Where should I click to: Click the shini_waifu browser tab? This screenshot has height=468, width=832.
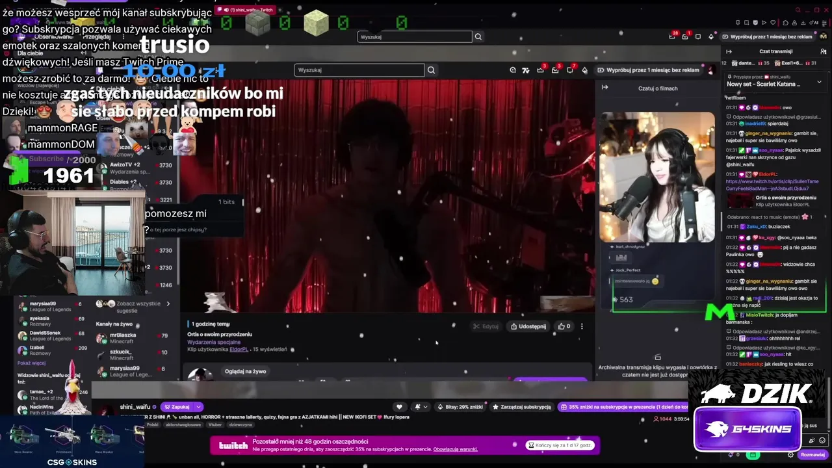tap(244, 10)
